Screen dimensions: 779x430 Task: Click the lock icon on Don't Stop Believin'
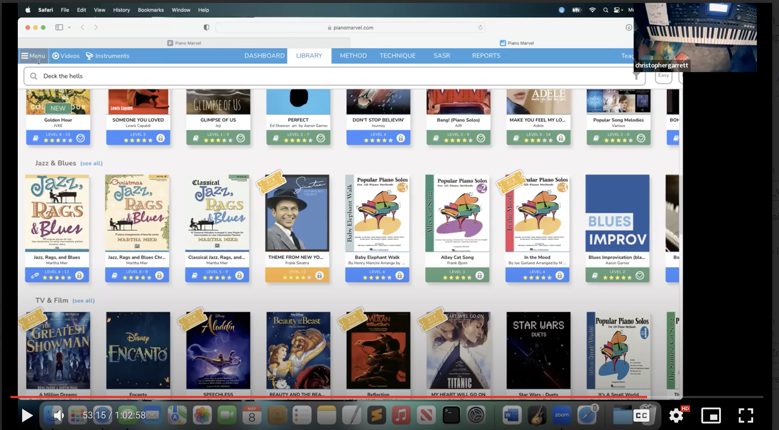point(401,138)
